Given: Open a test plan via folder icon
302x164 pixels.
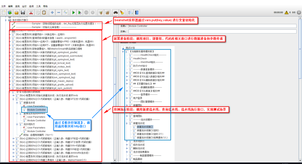Looking at the screenshot, I should click(16, 12).
